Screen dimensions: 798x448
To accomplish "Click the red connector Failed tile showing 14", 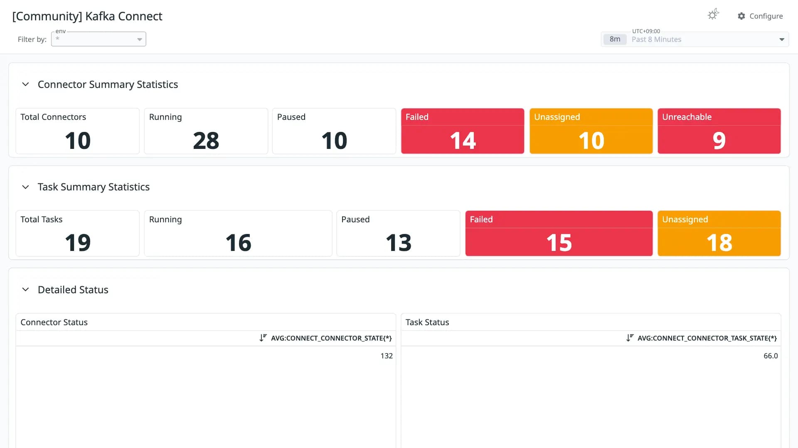I will click(463, 131).
